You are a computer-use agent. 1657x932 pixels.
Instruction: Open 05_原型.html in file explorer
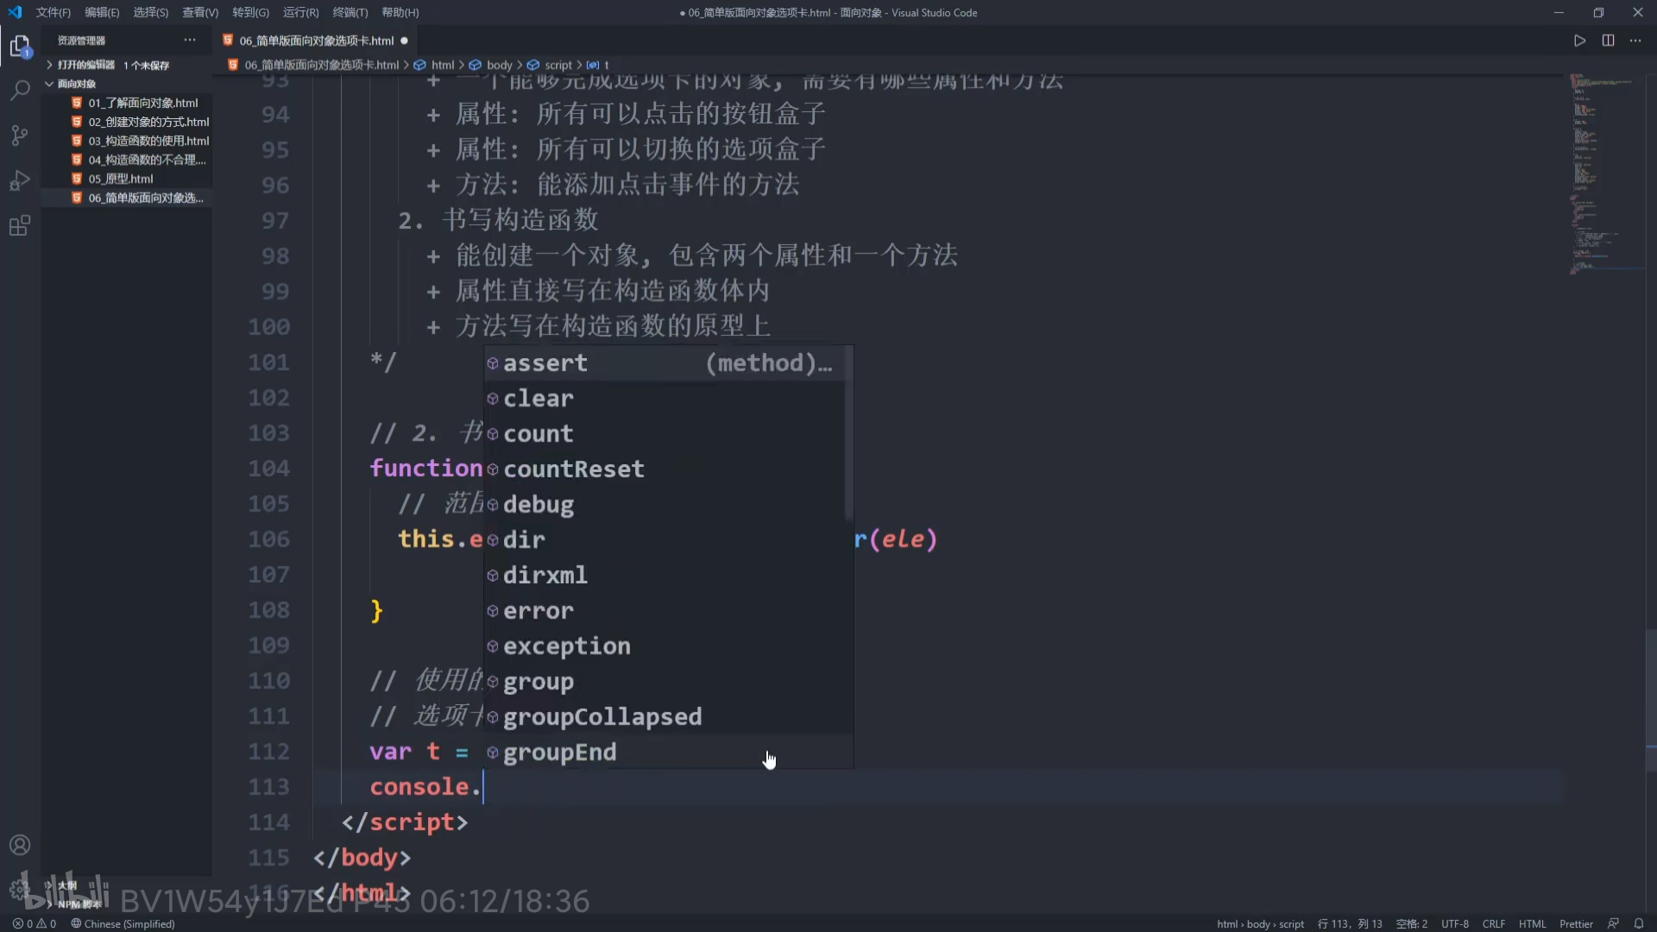point(121,179)
